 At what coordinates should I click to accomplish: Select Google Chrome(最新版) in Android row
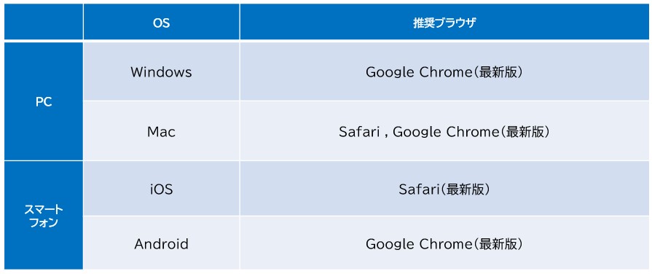[x=444, y=243]
